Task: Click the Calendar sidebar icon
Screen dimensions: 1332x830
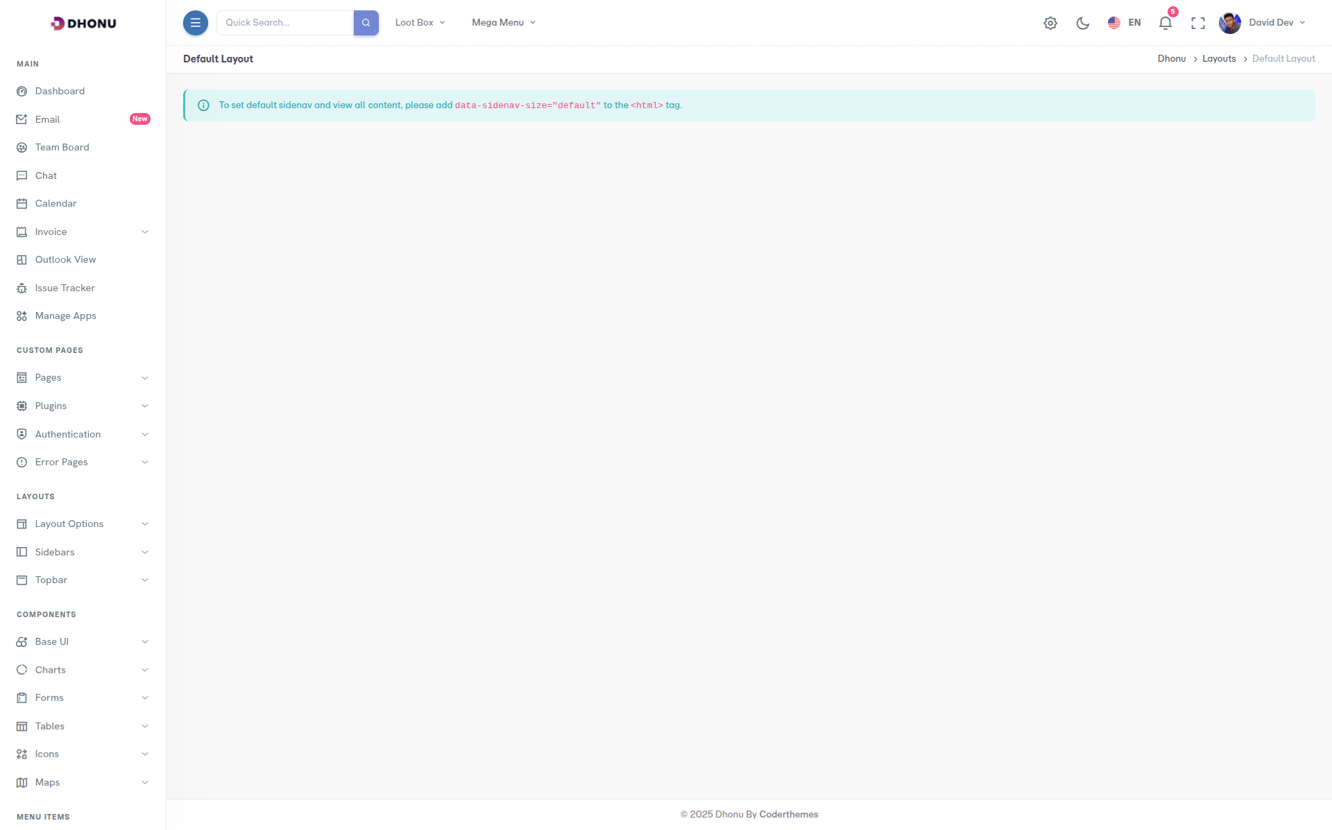Action: (x=22, y=203)
